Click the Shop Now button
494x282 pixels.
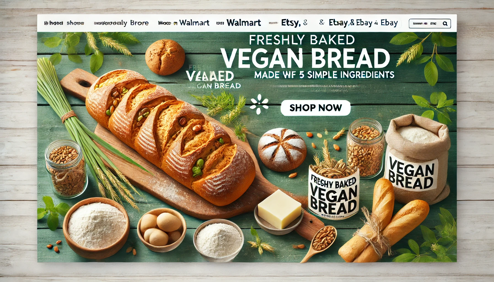click(x=316, y=108)
